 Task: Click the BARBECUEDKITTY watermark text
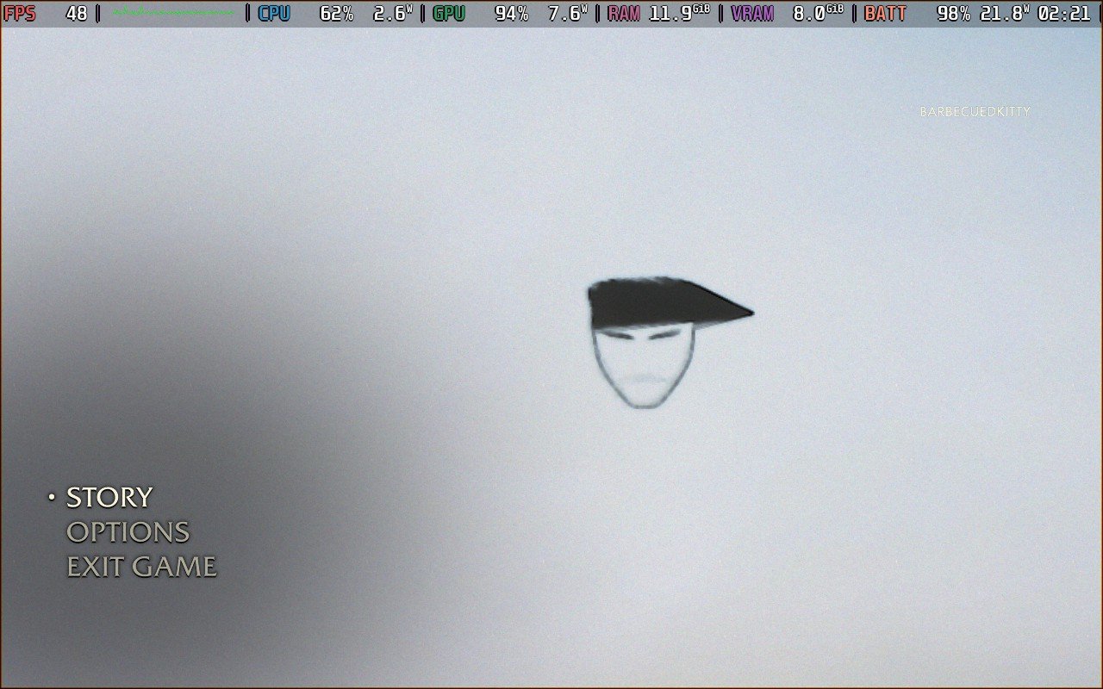975,112
